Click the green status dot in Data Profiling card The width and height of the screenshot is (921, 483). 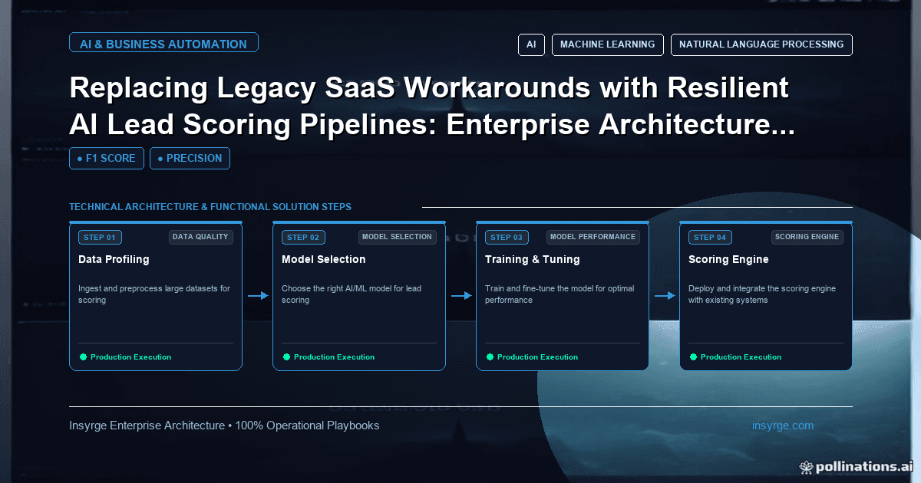pyautogui.click(x=83, y=357)
